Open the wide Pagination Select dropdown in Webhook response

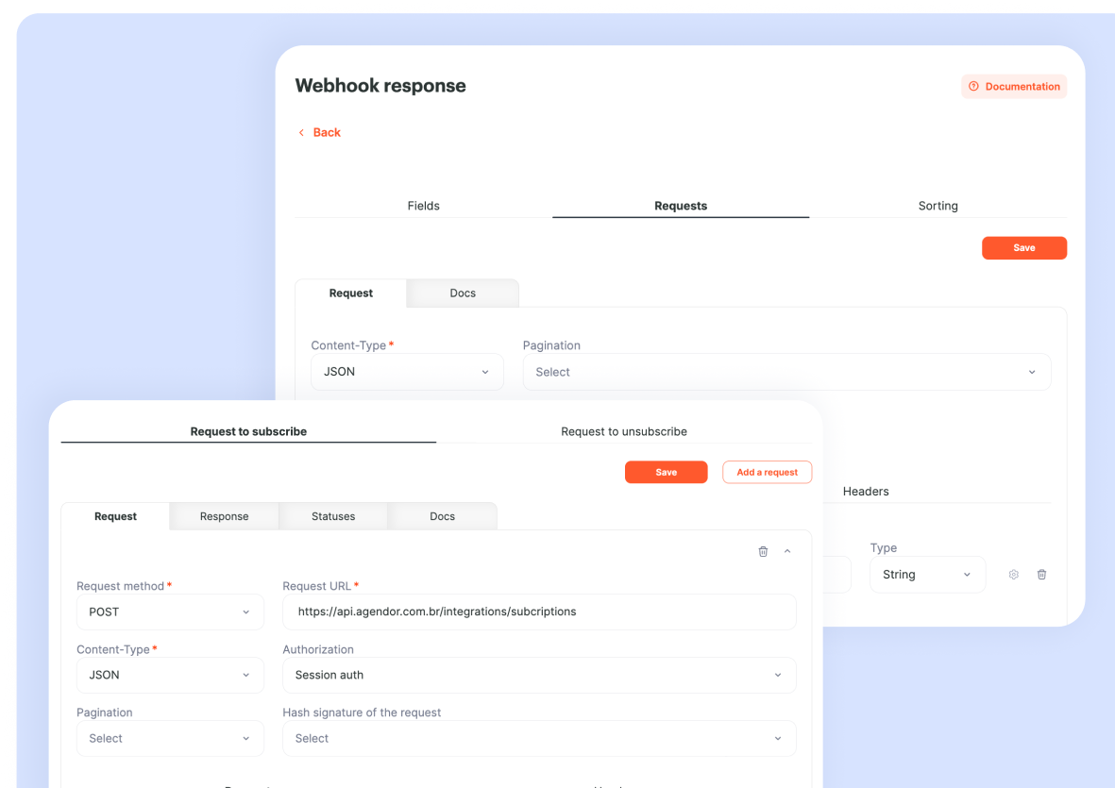point(786,372)
